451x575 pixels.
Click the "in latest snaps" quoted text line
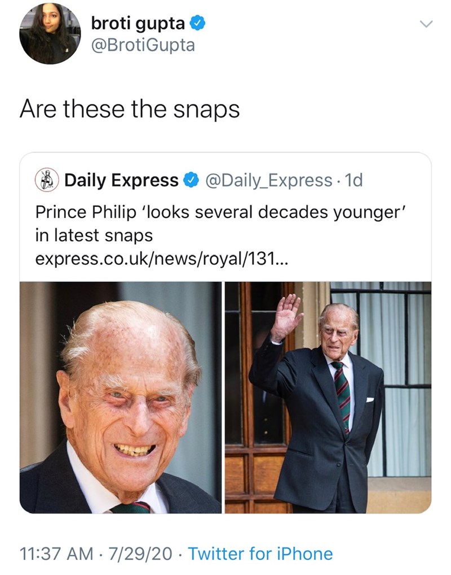[94, 236]
